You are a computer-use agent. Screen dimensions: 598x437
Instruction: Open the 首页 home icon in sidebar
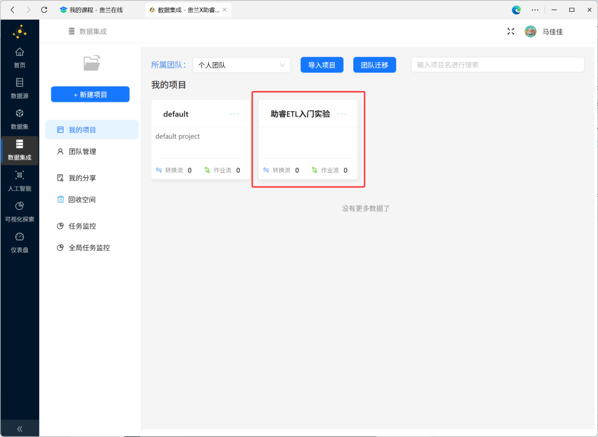click(x=19, y=52)
